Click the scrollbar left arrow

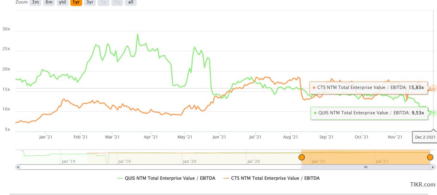pyautogui.click(x=17, y=167)
